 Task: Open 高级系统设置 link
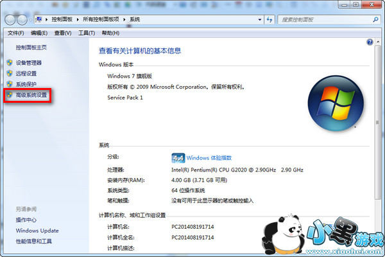click(x=31, y=95)
